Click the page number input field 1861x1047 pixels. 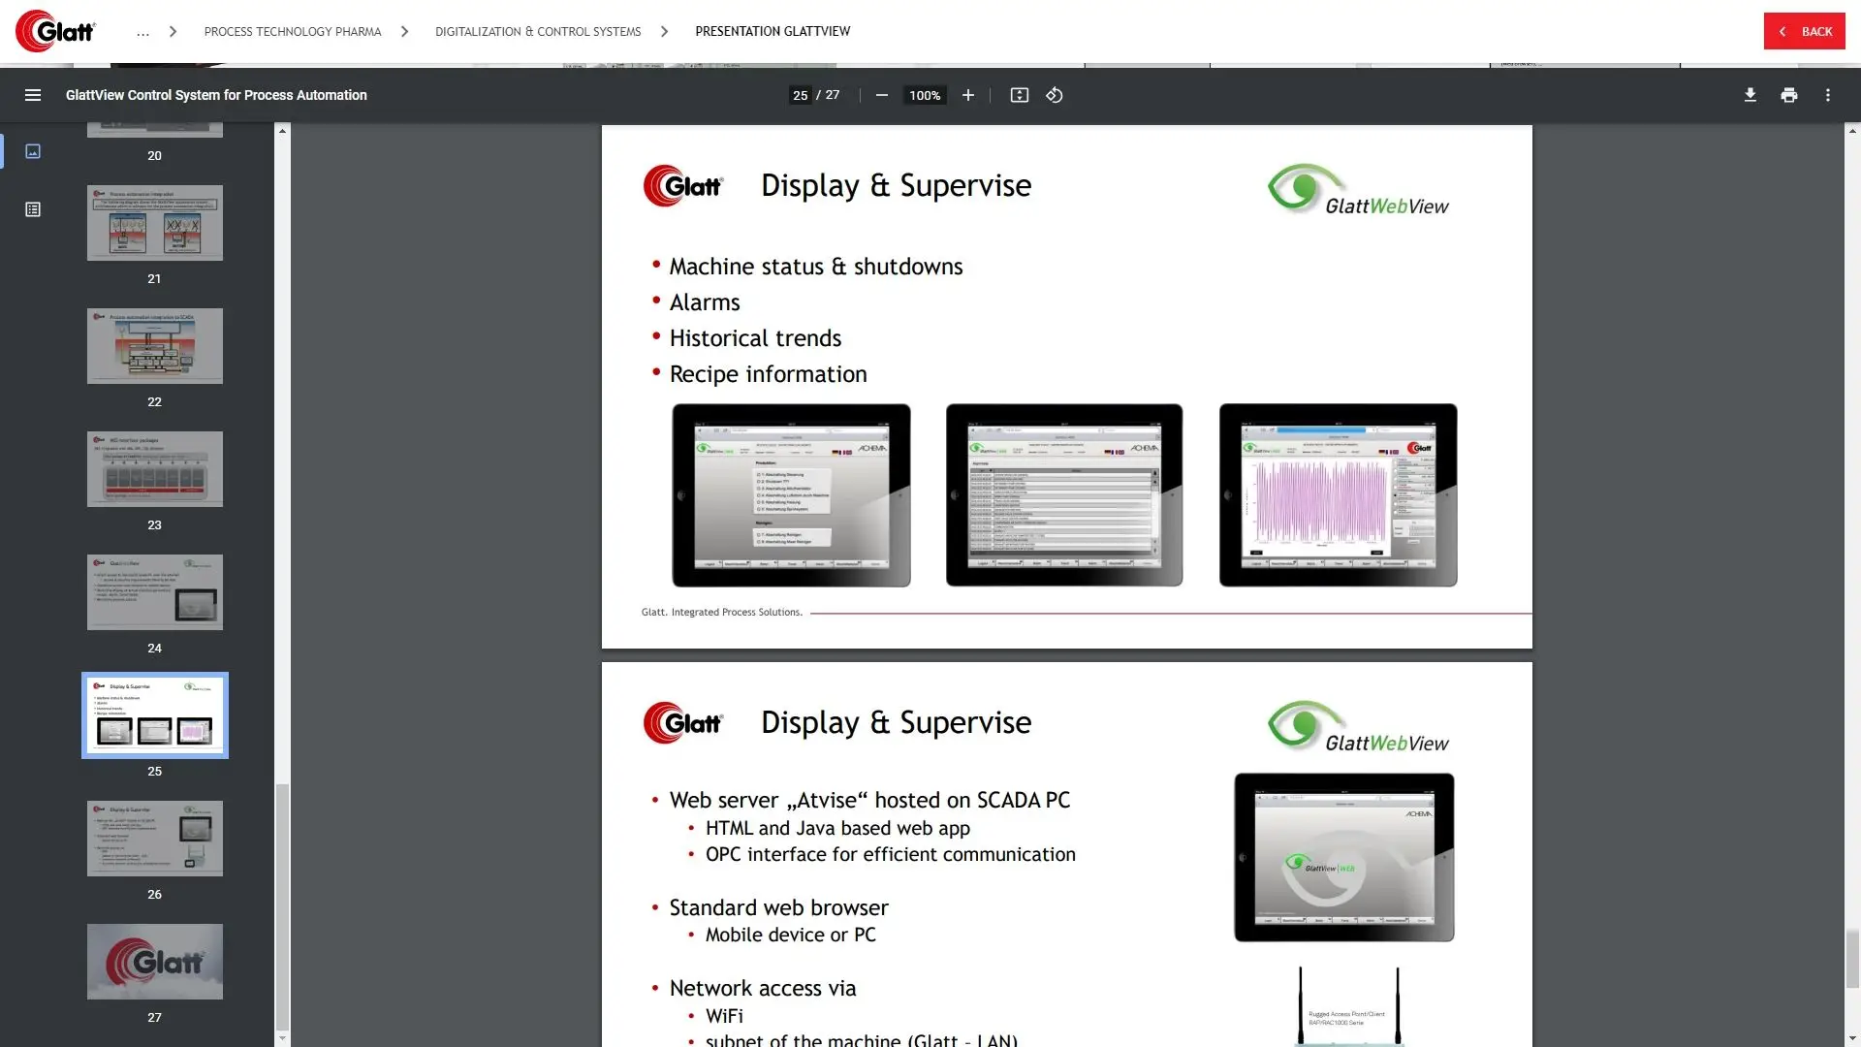pos(800,95)
